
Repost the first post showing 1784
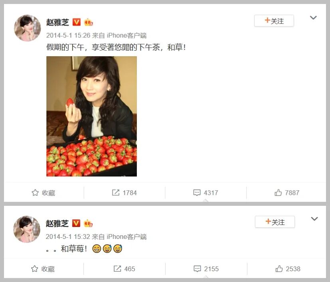click(x=124, y=193)
